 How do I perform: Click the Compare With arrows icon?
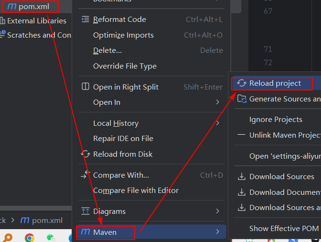(x=86, y=175)
